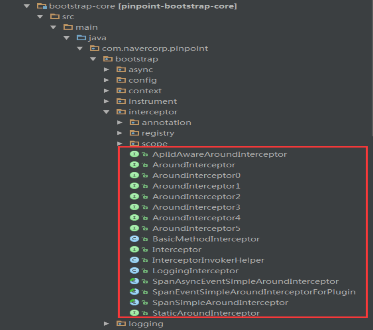This screenshot has width=373, height=330.
Task: Click the class icon next to BasicMethodInterceptor
Action: (134, 239)
